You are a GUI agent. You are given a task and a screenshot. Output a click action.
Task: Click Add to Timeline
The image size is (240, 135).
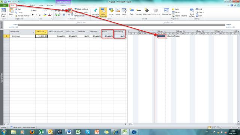click(x=180, y=16)
